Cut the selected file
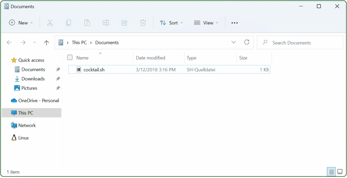The width and height of the screenshot is (347, 178). pos(50,23)
